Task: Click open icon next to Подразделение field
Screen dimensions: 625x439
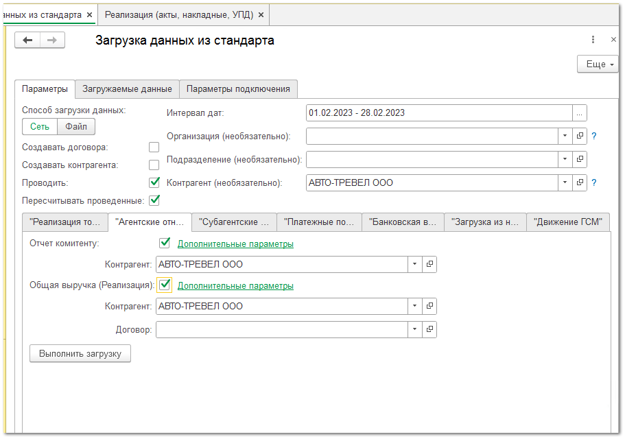Action: point(580,160)
